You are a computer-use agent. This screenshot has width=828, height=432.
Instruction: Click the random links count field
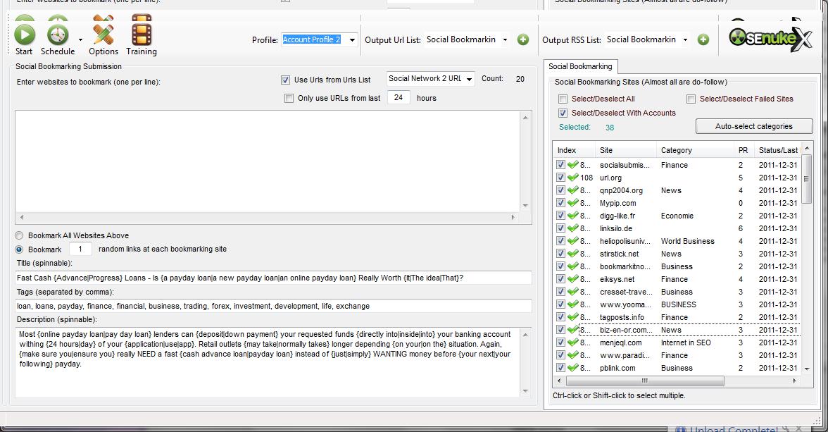click(80, 249)
